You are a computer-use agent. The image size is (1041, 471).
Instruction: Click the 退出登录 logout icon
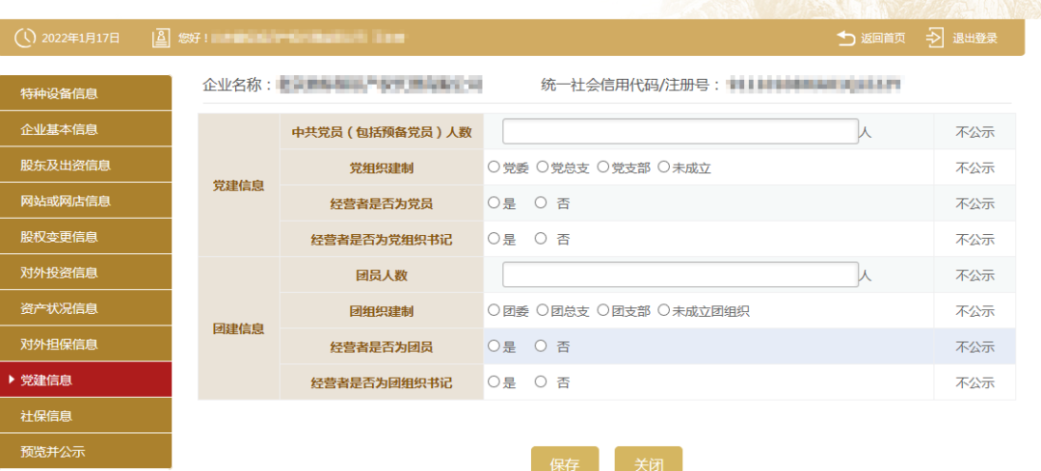(x=935, y=39)
